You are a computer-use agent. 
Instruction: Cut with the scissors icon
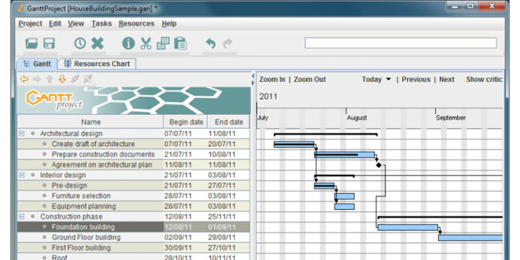(x=146, y=43)
